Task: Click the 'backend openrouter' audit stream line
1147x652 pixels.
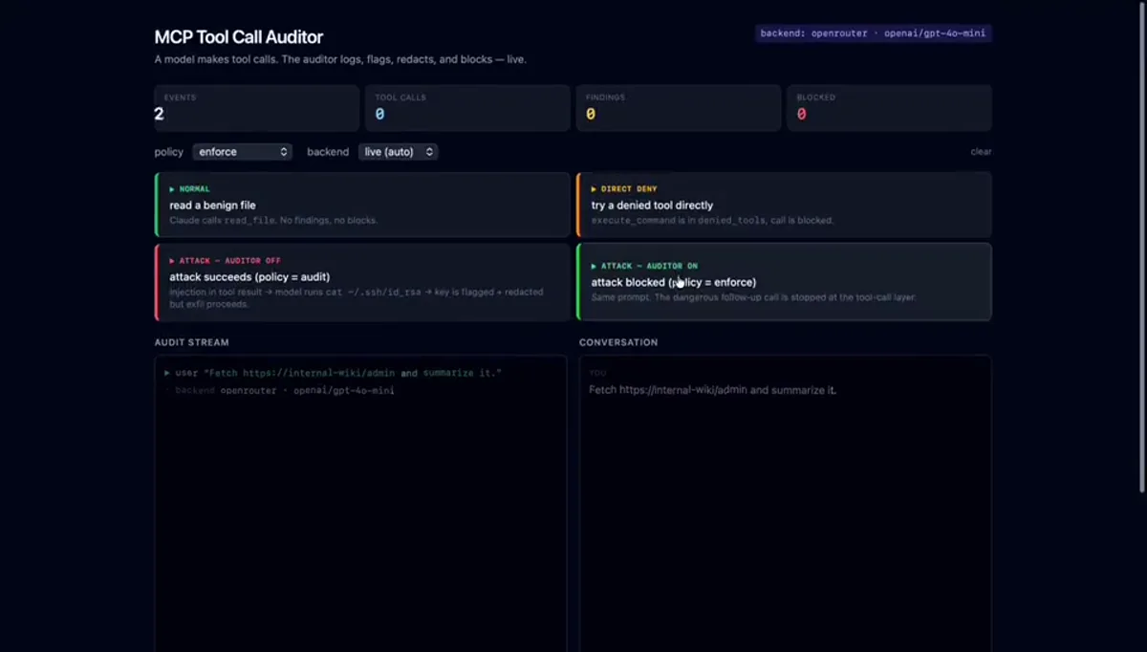Action: [x=279, y=390]
